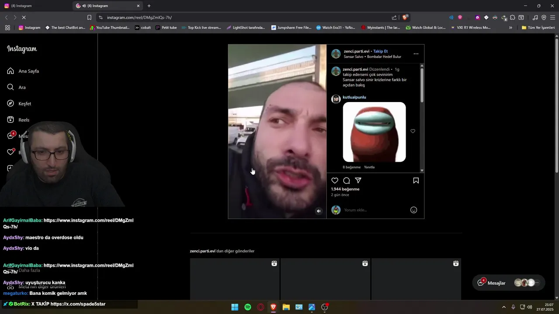
Task: Open the Instagram bookmark in bookmarks bar
Action: click(x=29, y=27)
